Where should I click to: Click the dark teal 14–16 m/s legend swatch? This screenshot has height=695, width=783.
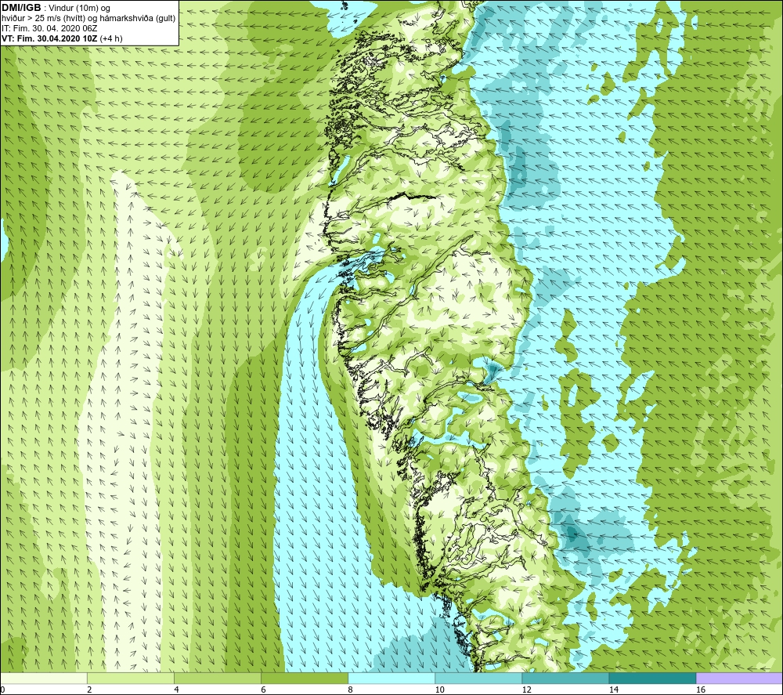tap(652, 678)
